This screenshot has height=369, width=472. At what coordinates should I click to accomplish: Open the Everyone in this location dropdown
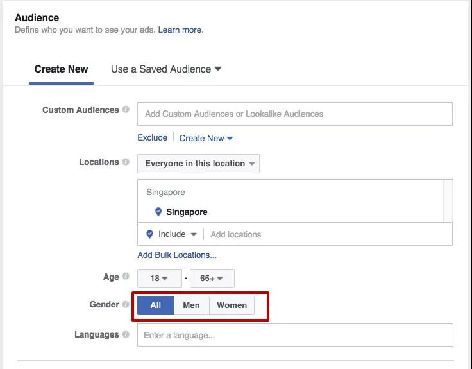(198, 164)
